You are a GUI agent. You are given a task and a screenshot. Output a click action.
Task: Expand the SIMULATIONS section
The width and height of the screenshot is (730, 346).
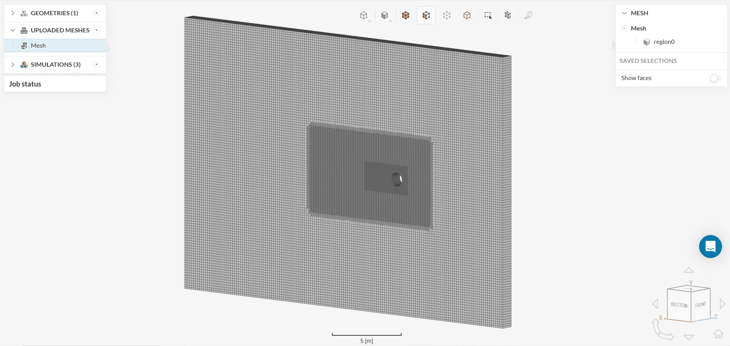13,65
